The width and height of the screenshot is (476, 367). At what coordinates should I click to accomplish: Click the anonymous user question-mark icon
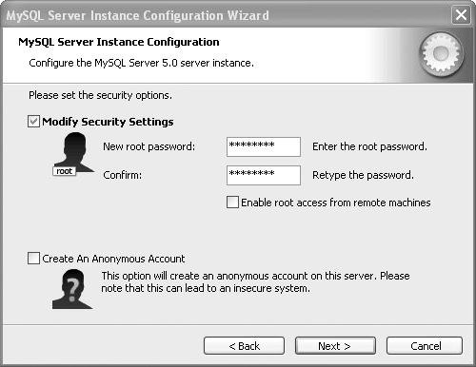(72, 289)
